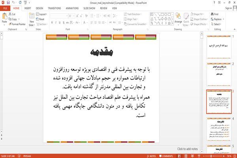Viewport: 237px width, 158px height.
Task: Click the Undo arrow icon
Action: click(13, 3)
